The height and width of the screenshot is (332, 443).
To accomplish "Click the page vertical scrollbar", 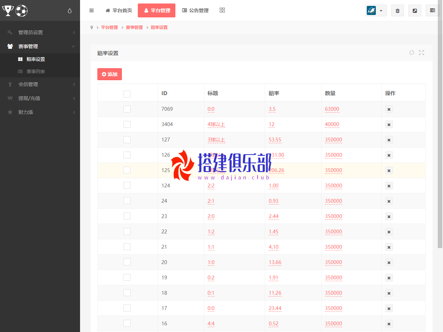I will pyautogui.click(x=440, y=124).
